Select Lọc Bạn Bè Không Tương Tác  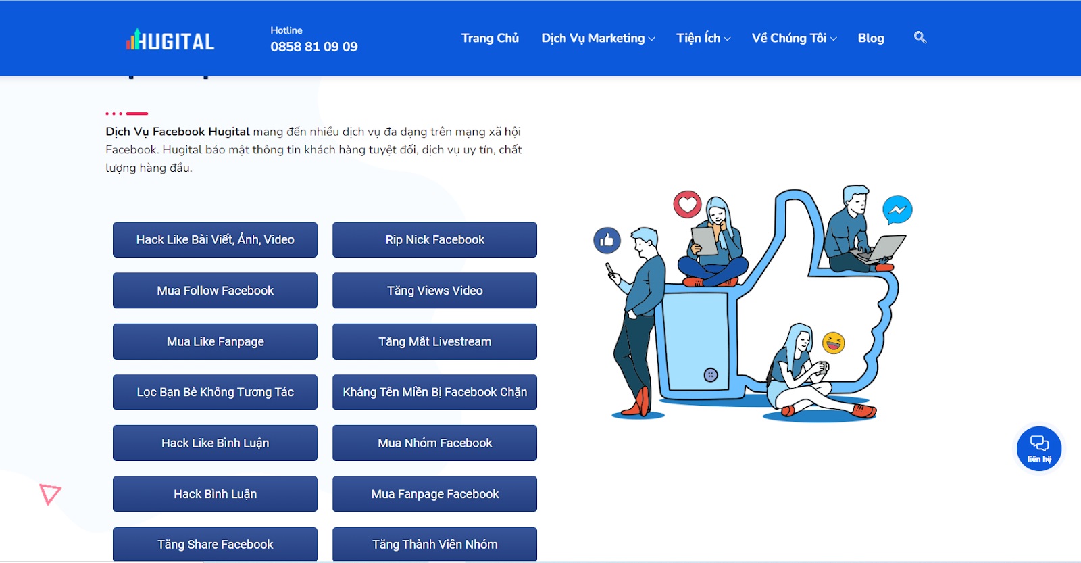[x=215, y=392]
